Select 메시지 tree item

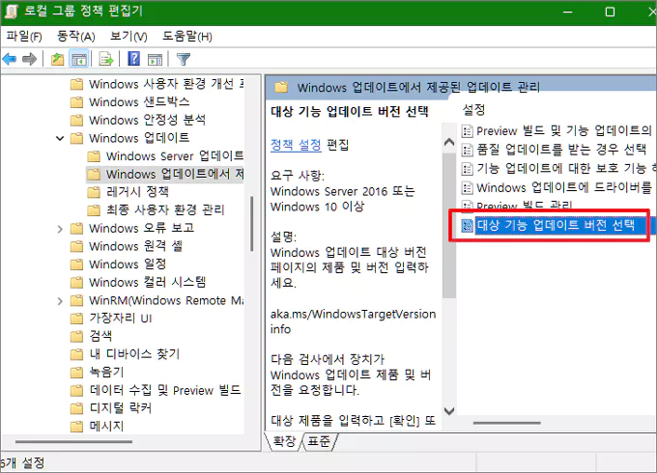(106, 426)
